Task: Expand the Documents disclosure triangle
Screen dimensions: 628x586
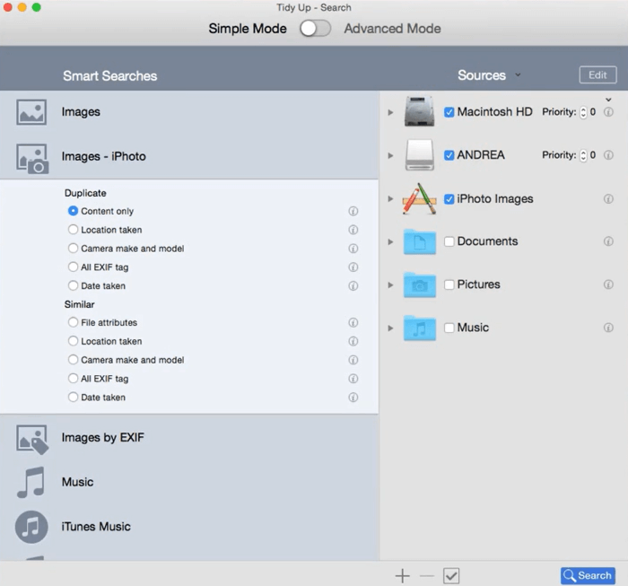Action: (390, 242)
